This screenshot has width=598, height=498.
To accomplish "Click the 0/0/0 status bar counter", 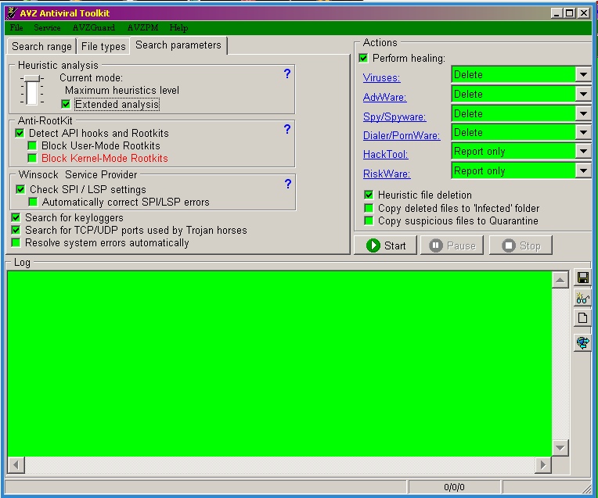I will [x=454, y=487].
